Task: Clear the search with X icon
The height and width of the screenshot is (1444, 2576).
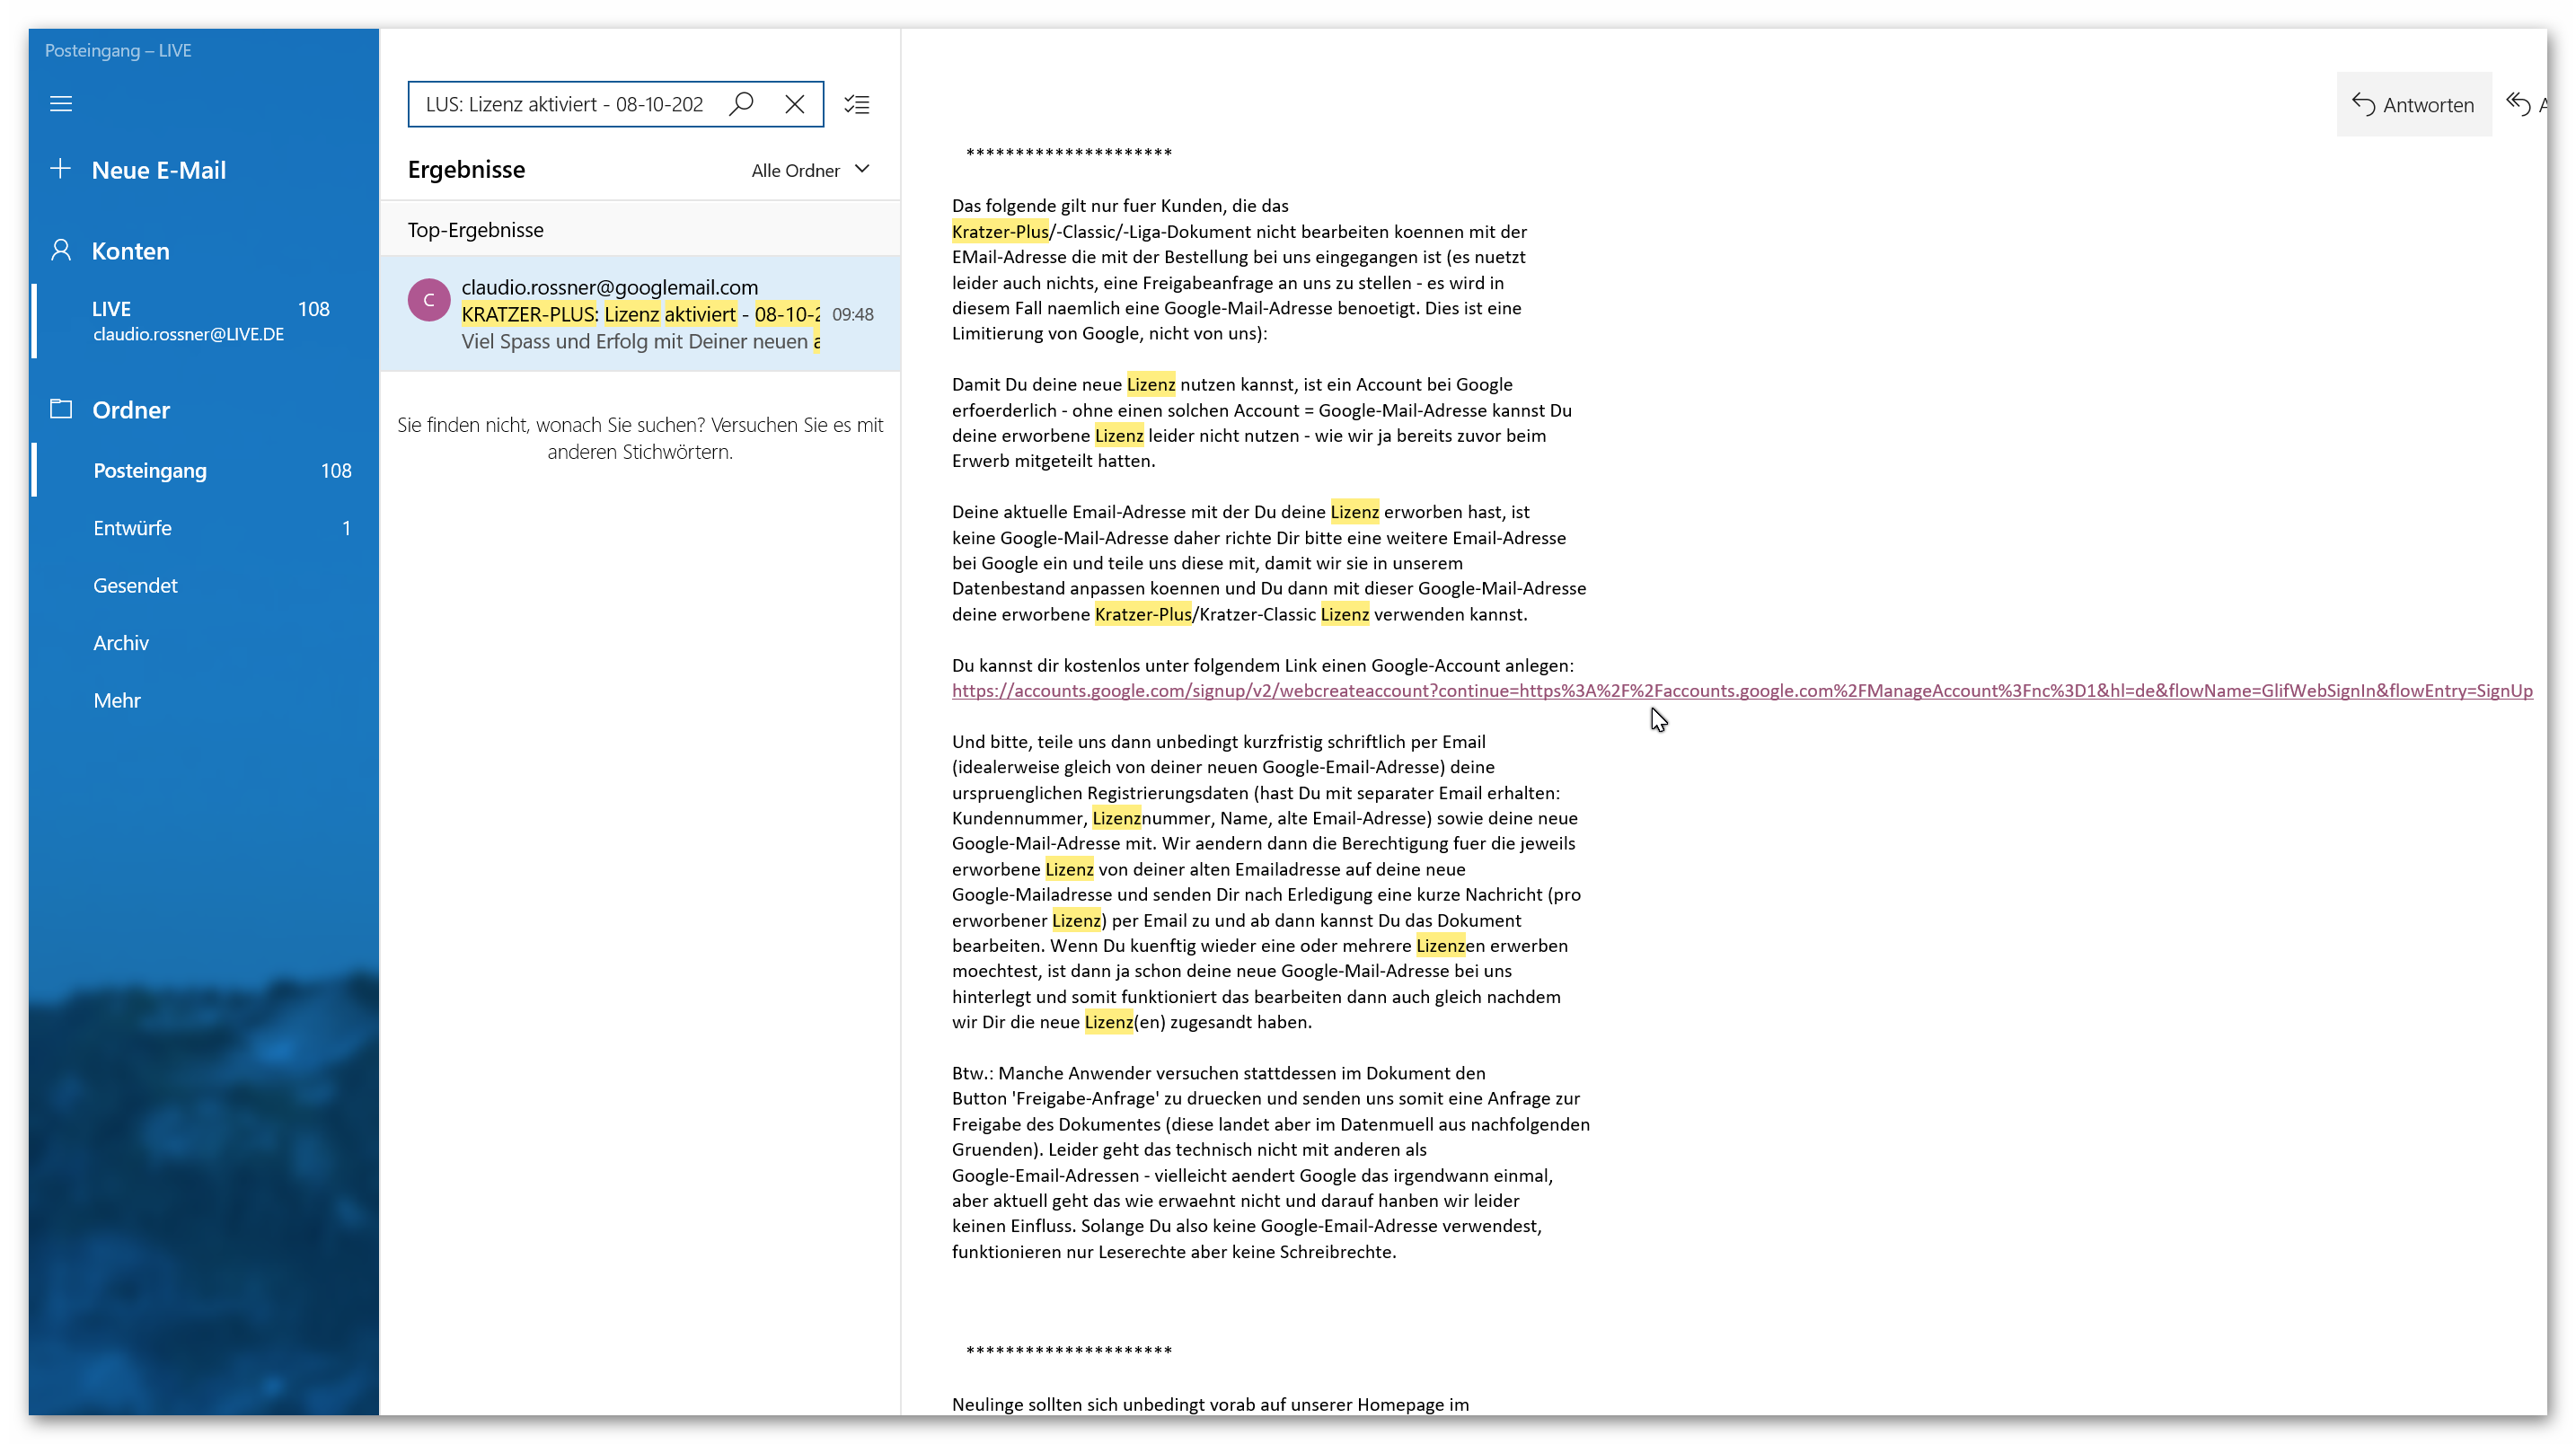Action: click(795, 104)
